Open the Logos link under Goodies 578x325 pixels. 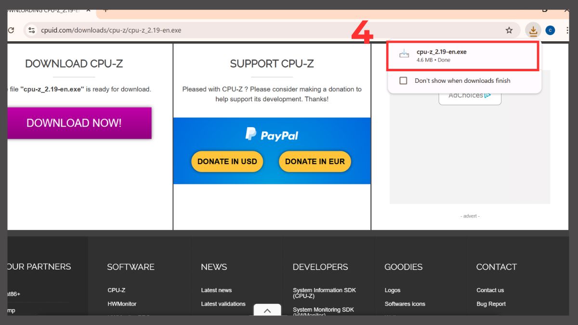click(x=393, y=290)
